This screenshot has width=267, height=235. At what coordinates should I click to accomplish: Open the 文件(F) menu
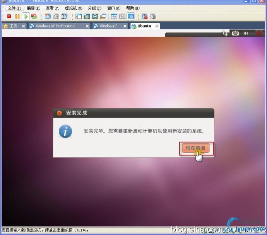tap(14, 8)
